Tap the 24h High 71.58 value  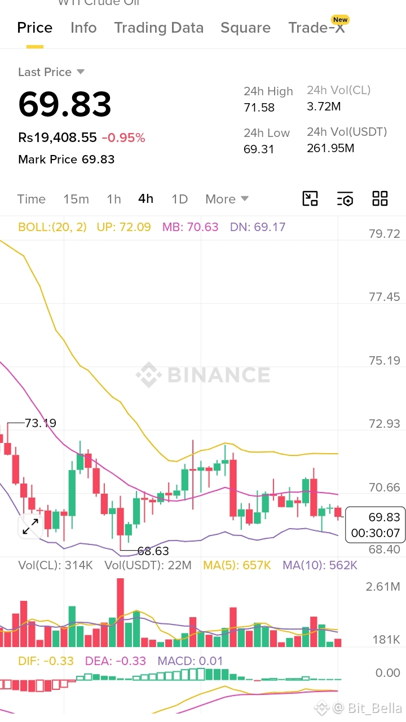tap(259, 108)
